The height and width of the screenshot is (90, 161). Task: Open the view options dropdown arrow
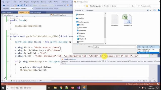click(150, 10)
